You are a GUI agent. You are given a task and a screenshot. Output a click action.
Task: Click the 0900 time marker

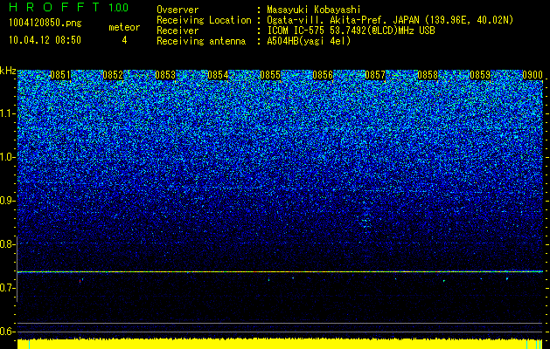pyautogui.click(x=533, y=75)
